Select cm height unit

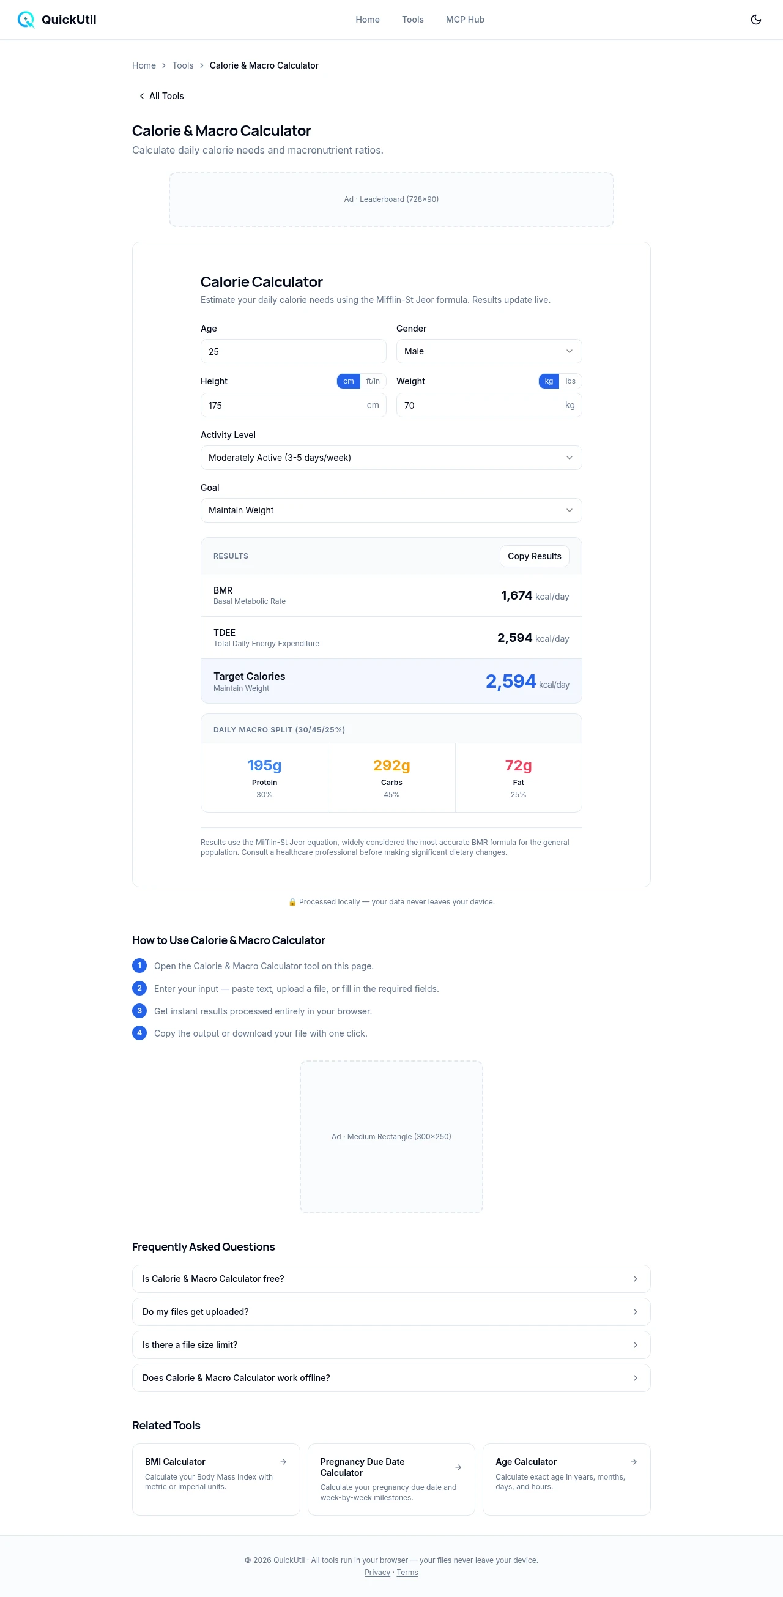349,381
